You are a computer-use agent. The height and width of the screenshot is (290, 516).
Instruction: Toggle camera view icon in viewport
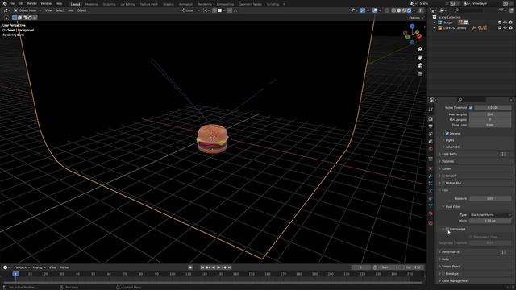click(x=419, y=65)
